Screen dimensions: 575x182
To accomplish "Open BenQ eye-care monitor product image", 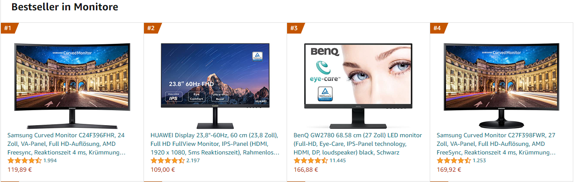I will click(358, 86).
